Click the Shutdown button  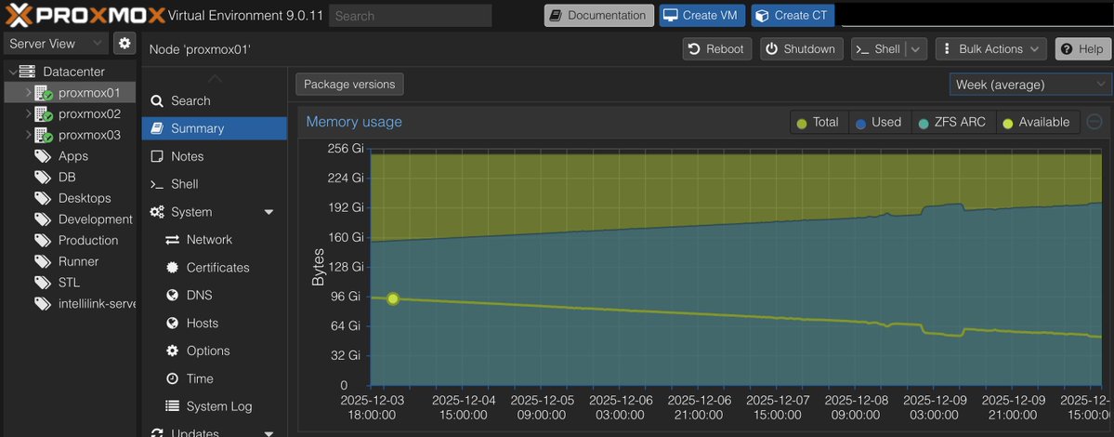[802, 49]
